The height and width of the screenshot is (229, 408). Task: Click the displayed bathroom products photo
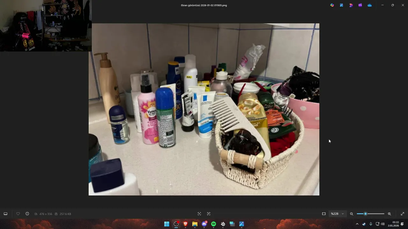204,109
